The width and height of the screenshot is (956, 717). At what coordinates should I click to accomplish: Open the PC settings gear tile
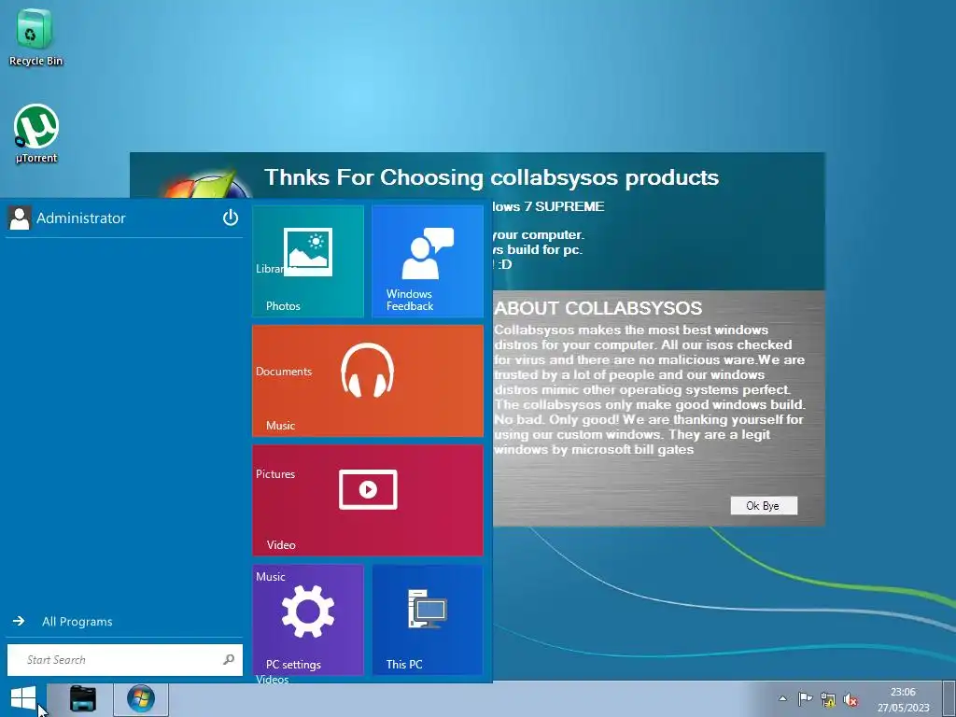[308, 620]
